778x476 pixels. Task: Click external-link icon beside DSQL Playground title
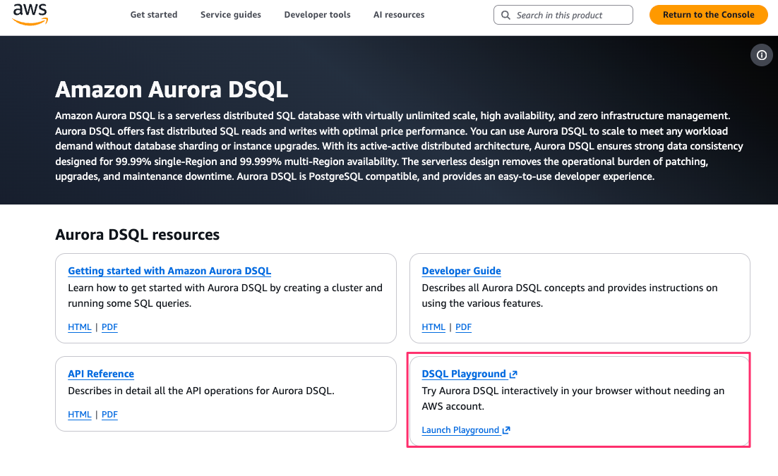click(x=513, y=374)
